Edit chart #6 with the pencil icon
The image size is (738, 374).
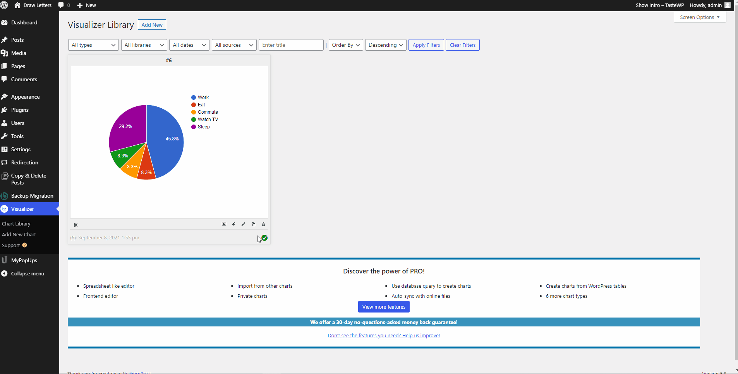tap(244, 224)
